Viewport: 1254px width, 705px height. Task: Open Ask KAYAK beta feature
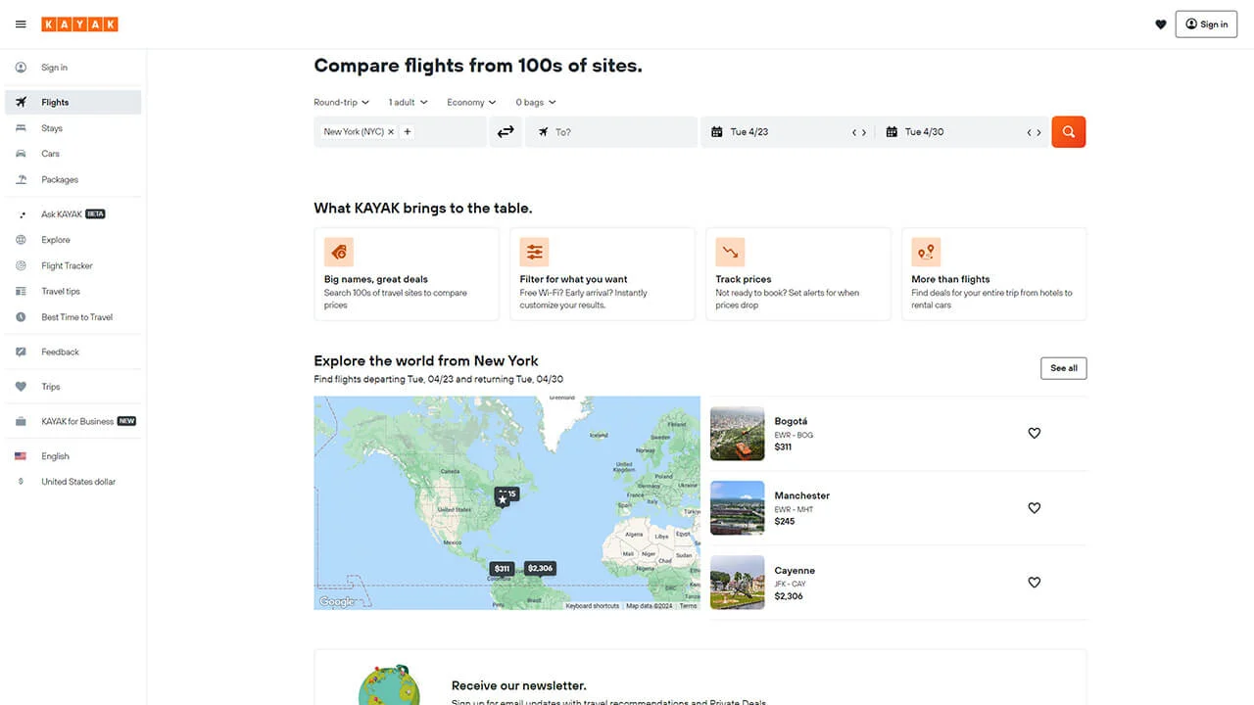click(x=73, y=213)
